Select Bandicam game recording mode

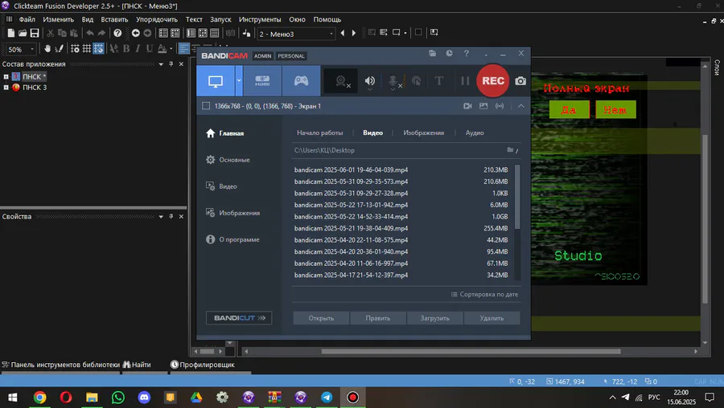301,80
